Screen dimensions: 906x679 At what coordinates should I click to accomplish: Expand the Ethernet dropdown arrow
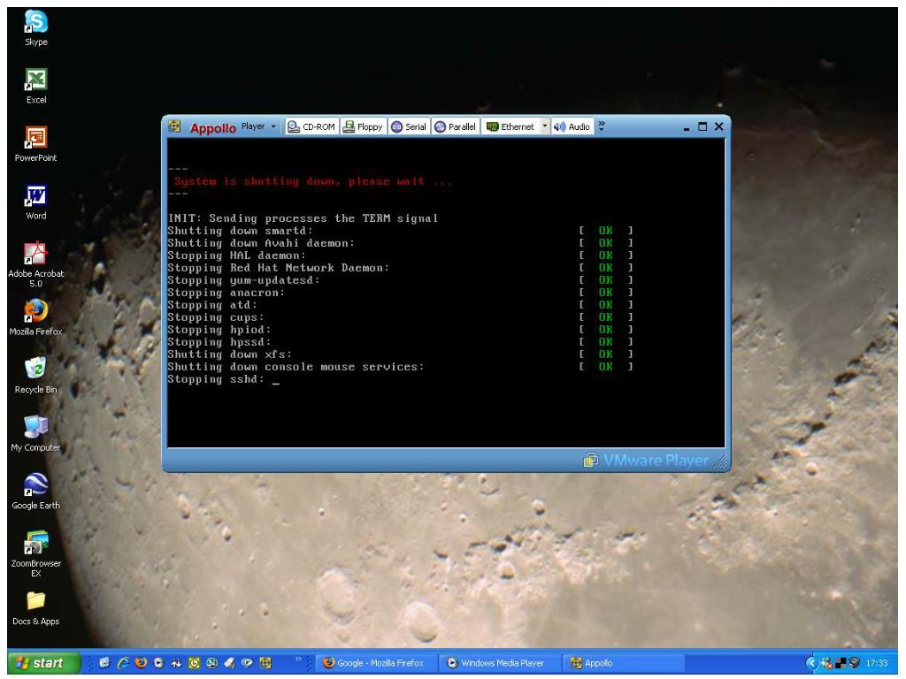point(544,126)
